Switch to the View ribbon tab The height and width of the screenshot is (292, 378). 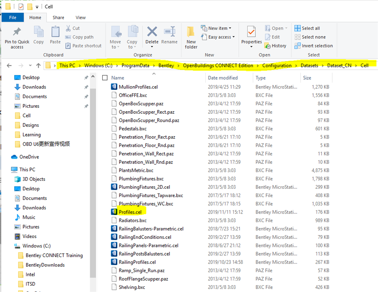[x=80, y=17]
